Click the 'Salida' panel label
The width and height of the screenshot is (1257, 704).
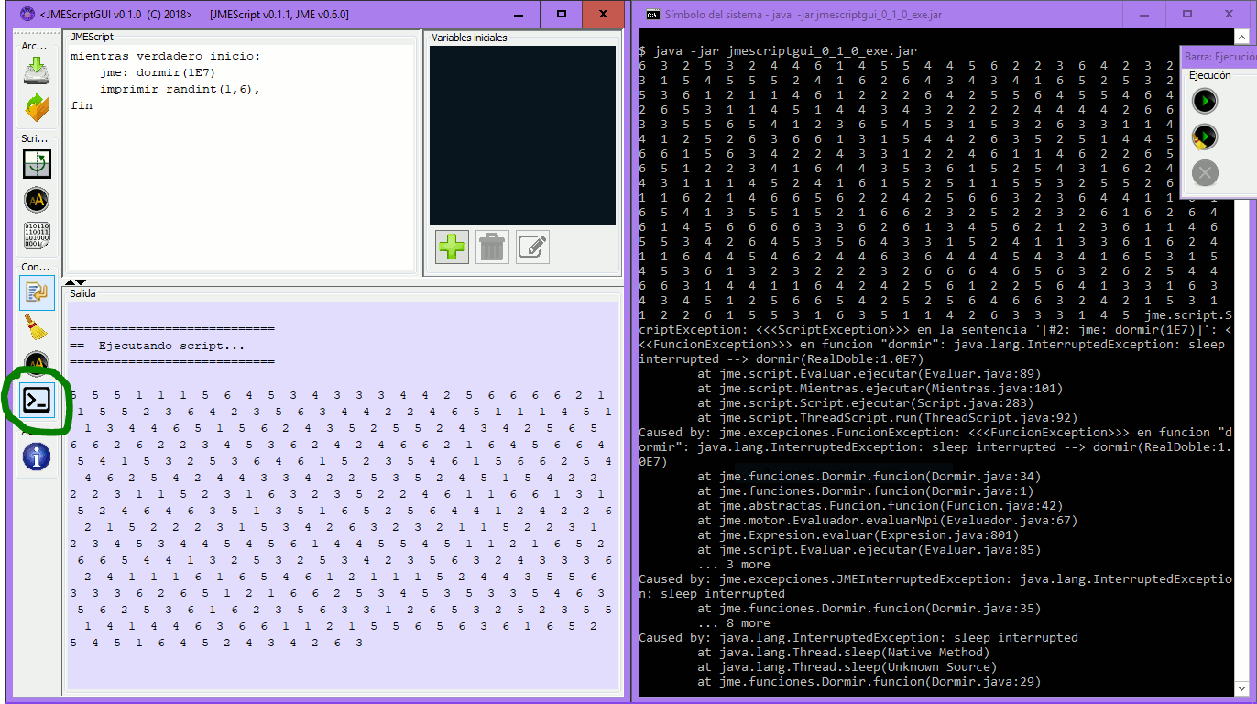[x=82, y=294]
